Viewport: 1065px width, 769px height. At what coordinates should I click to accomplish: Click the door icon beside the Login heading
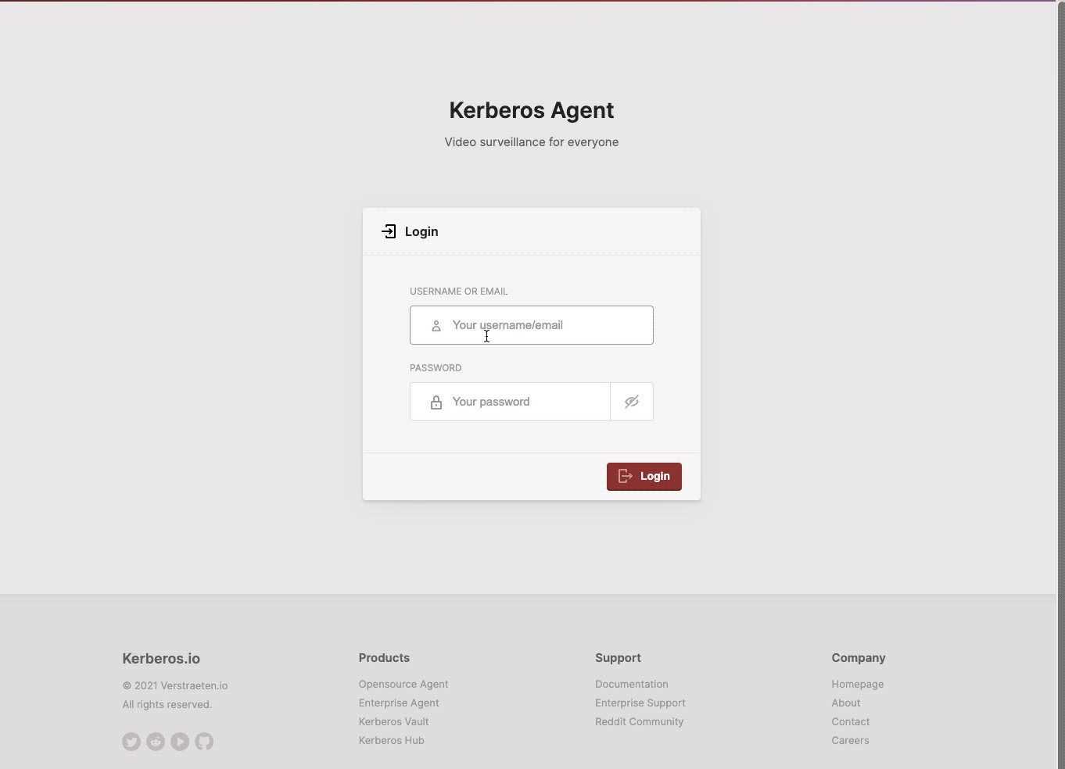389,231
